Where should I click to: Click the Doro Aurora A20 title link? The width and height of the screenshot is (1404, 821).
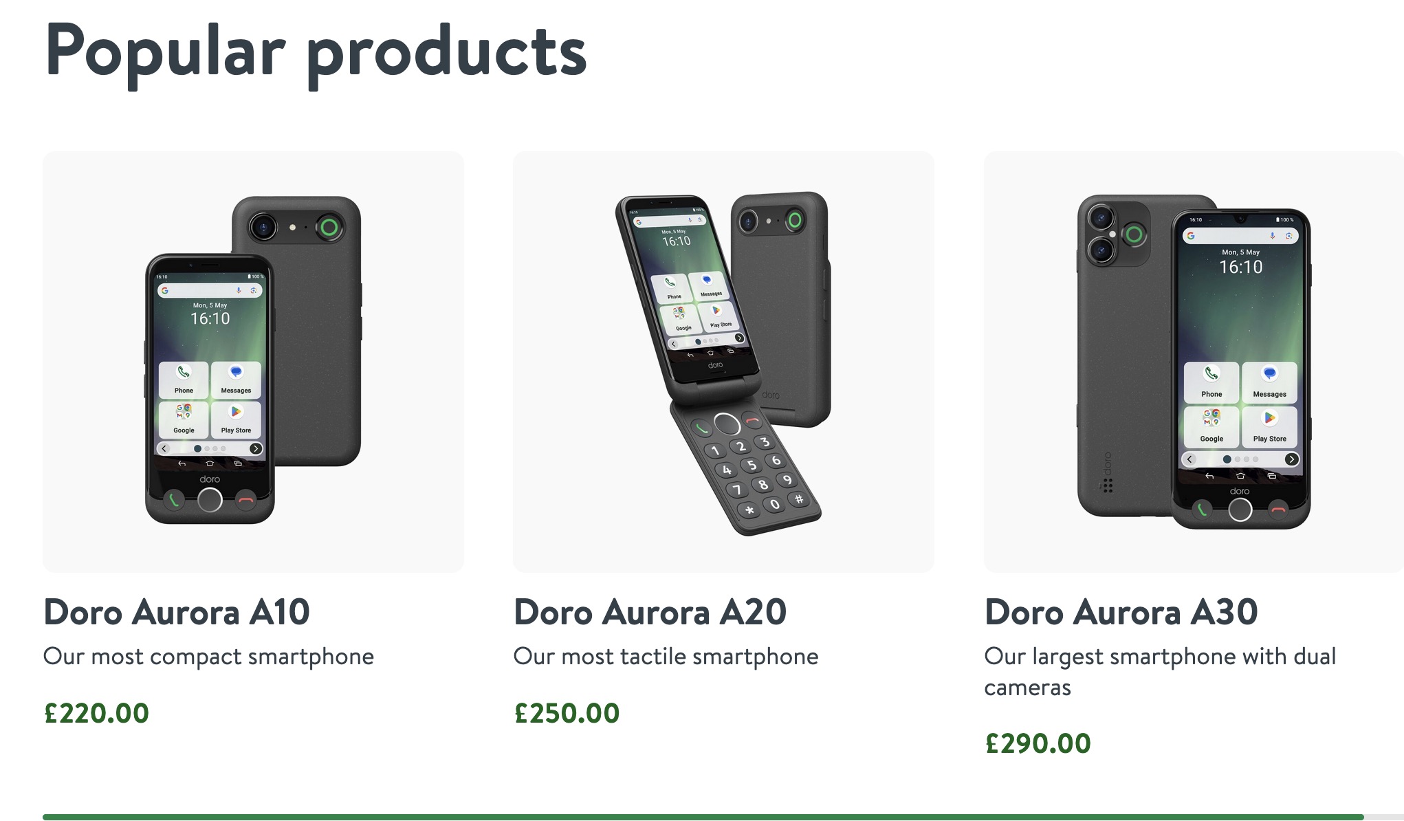[650, 612]
